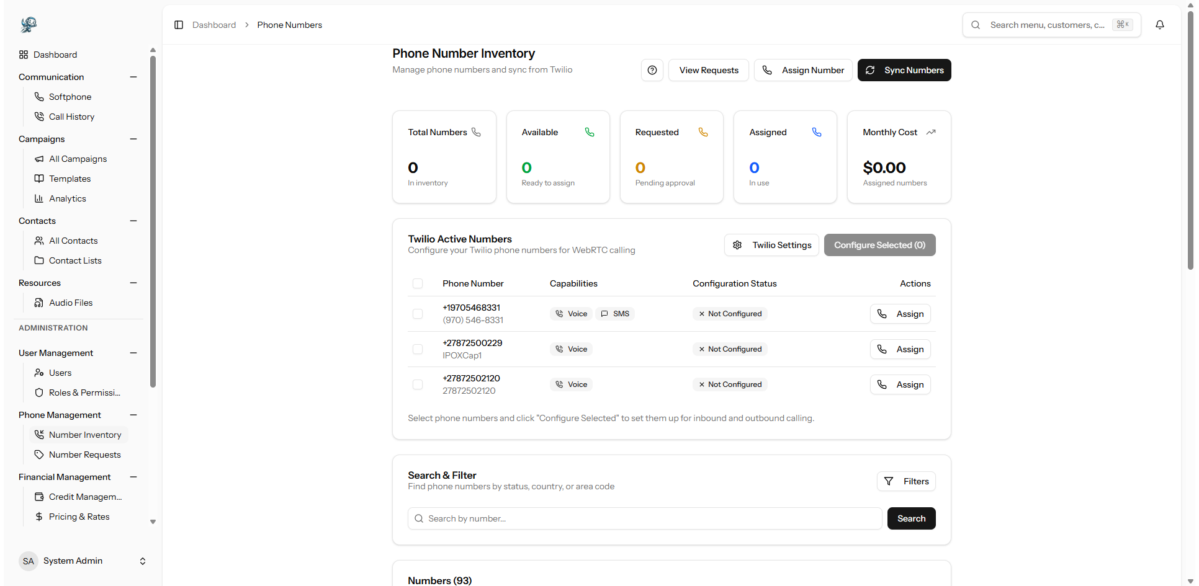Click the app logo in sidebar

tap(29, 25)
